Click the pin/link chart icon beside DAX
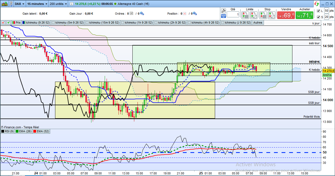Image resolution: width=335 pixels, height=176 pixels. click(11, 4)
